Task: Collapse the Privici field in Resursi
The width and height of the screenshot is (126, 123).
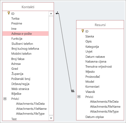Action: [x=79, y=97]
